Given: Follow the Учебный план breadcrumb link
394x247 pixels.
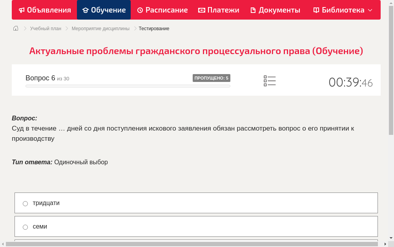Looking at the screenshot, I should tap(45, 28).
